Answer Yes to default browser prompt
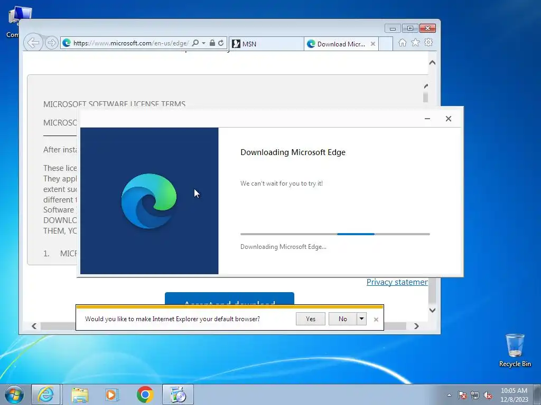 coord(311,319)
